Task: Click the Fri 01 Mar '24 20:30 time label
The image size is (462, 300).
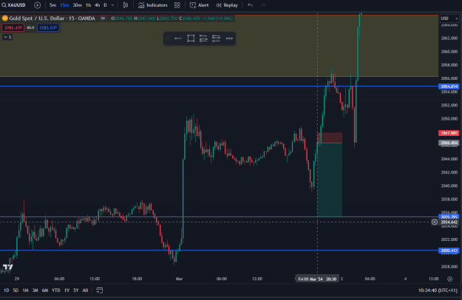Action: [317, 279]
